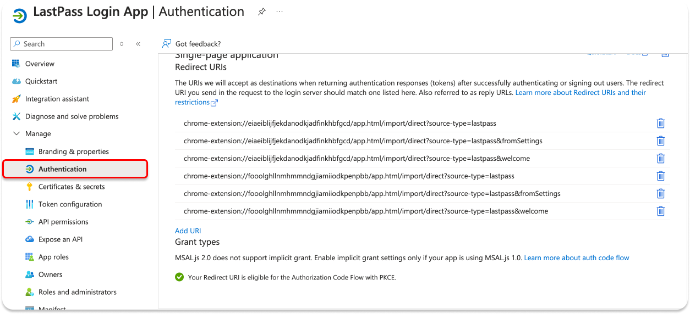Click inside the sidebar Search field
This screenshot has width=690, height=314.
(x=62, y=44)
